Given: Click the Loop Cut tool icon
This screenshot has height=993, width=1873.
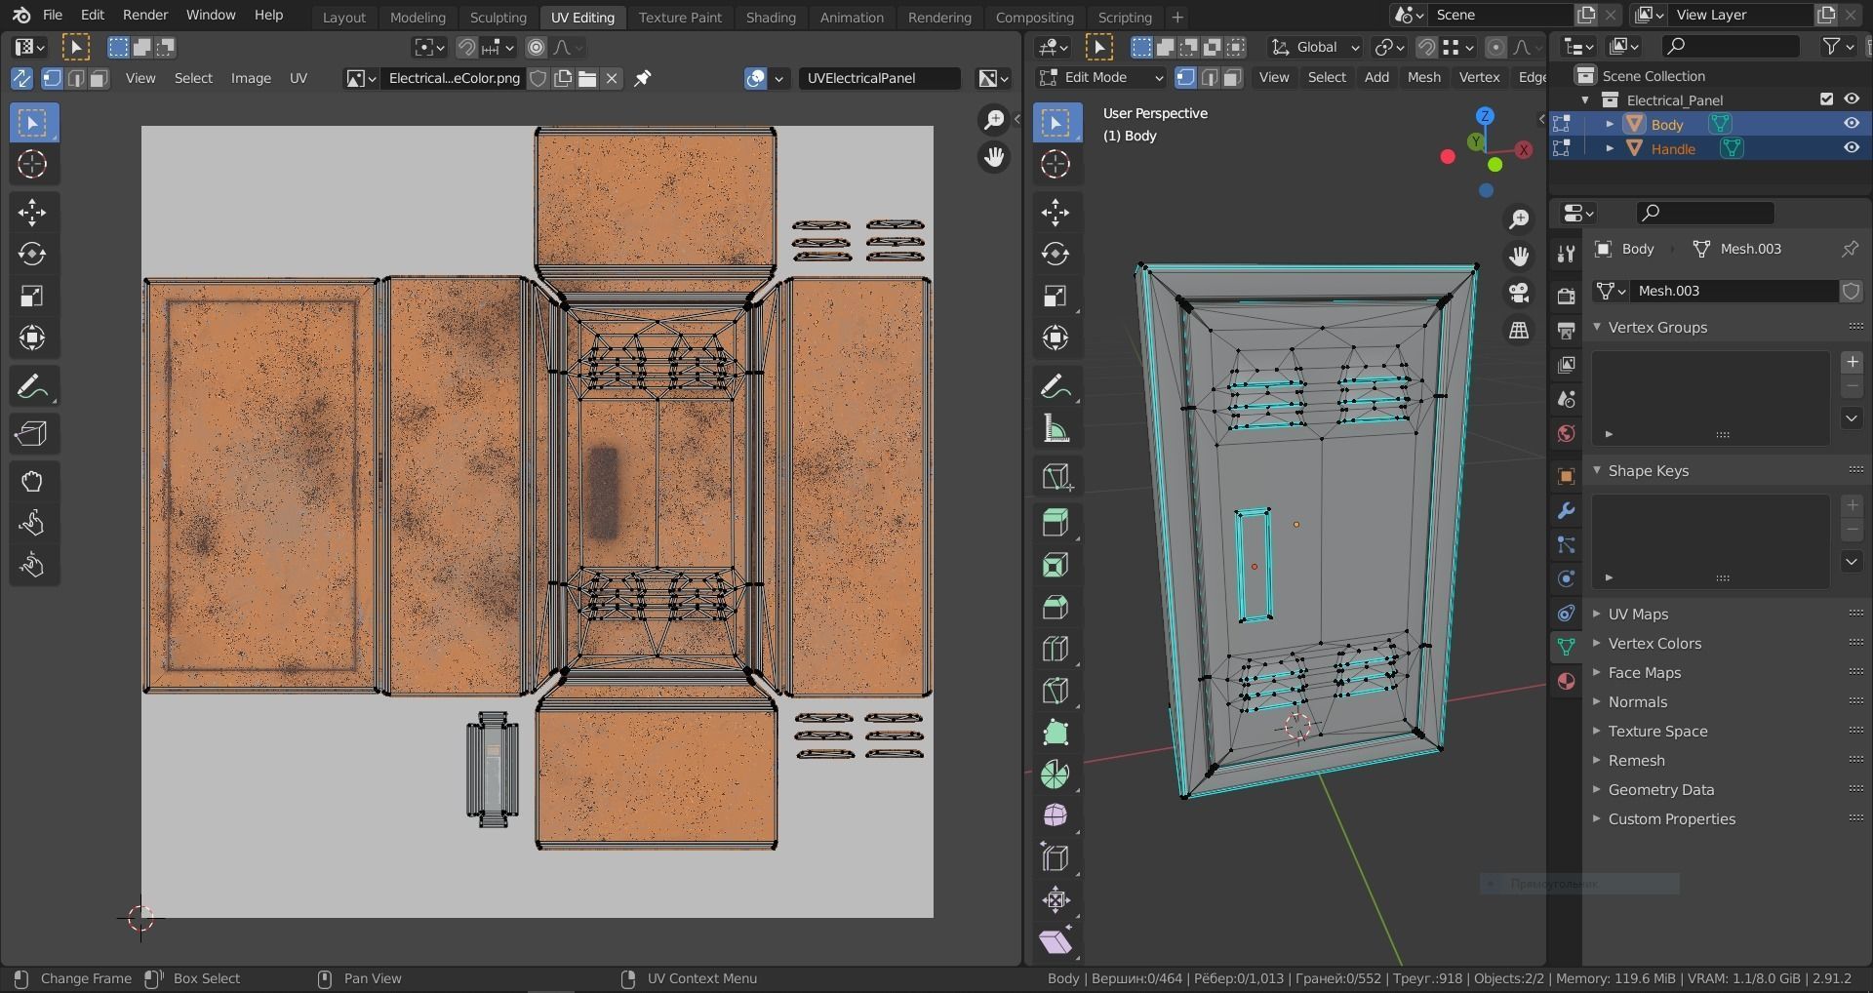Looking at the screenshot, I should pos(1055,649).
